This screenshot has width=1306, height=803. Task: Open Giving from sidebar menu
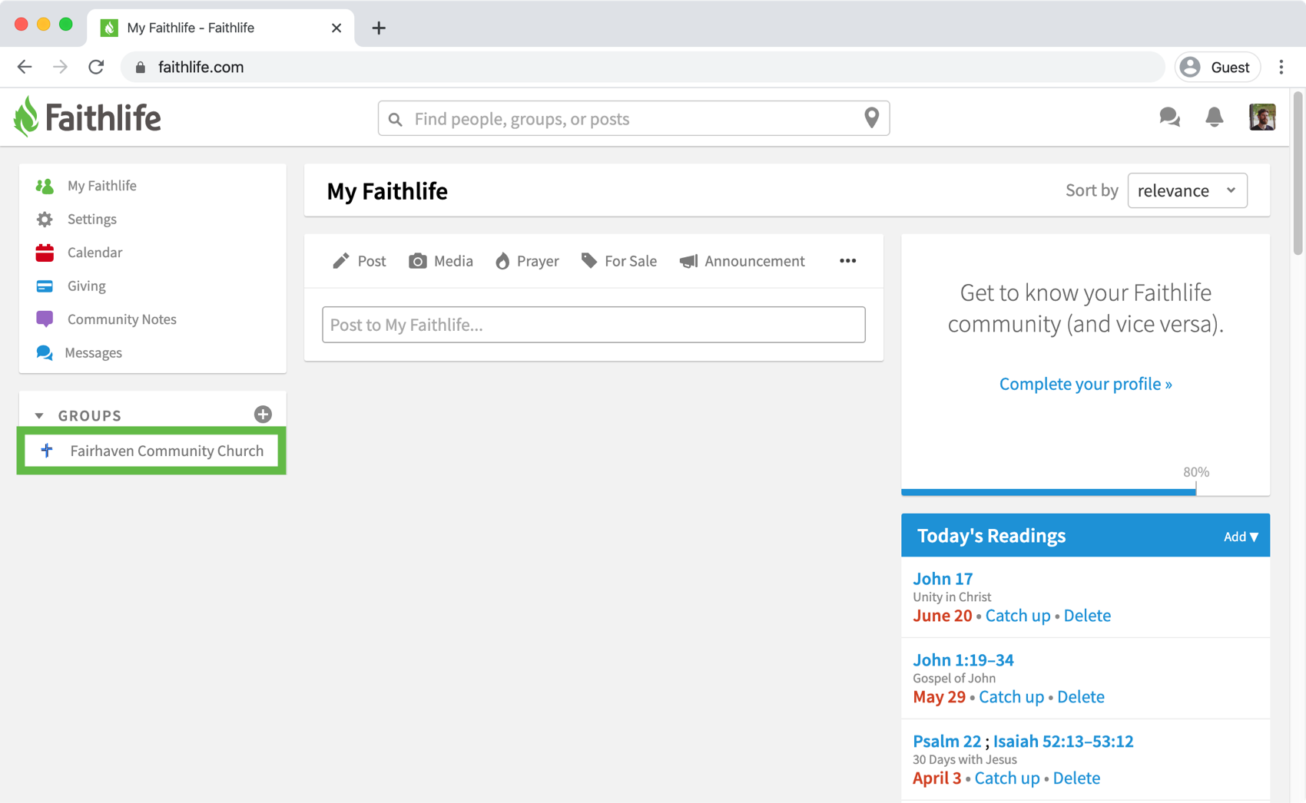pyautogui.click(x=87, y=286)
